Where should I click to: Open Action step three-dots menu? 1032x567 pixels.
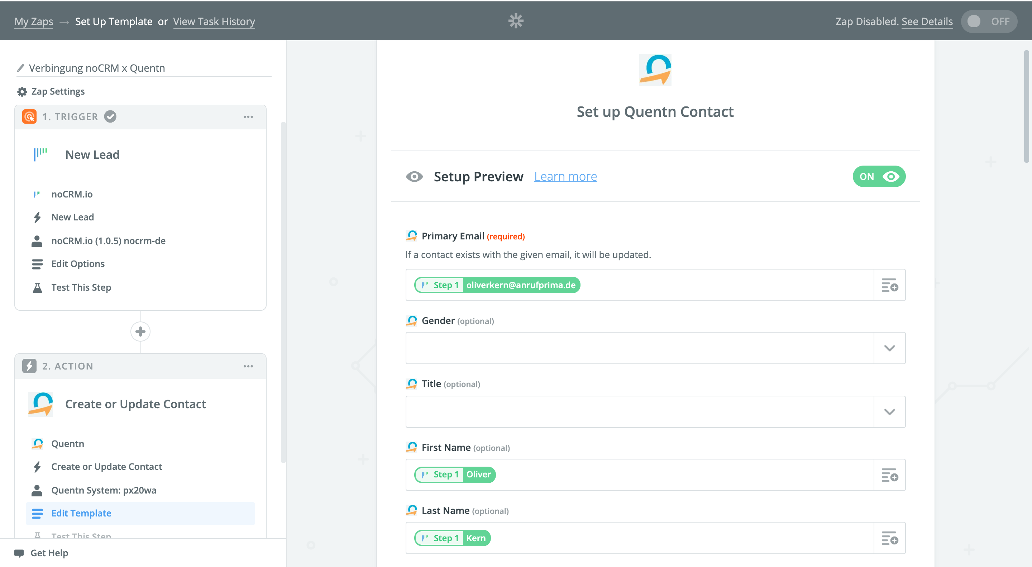(x=248, y=366)
